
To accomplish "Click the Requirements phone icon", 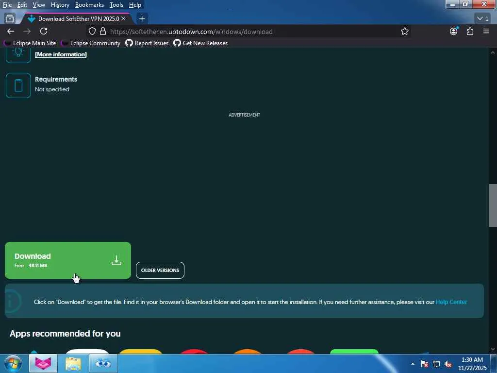I will [x=18, y=85].
